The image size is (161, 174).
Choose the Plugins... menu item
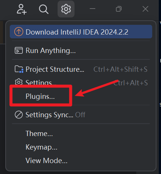pyautogui.click(x=40, y=96)
